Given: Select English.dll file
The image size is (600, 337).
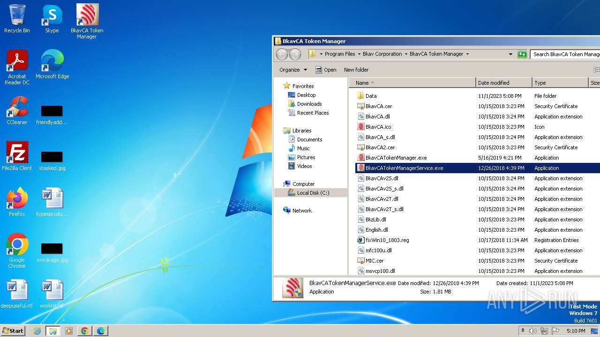Looking at the screenshot, I should coord(373,230).
